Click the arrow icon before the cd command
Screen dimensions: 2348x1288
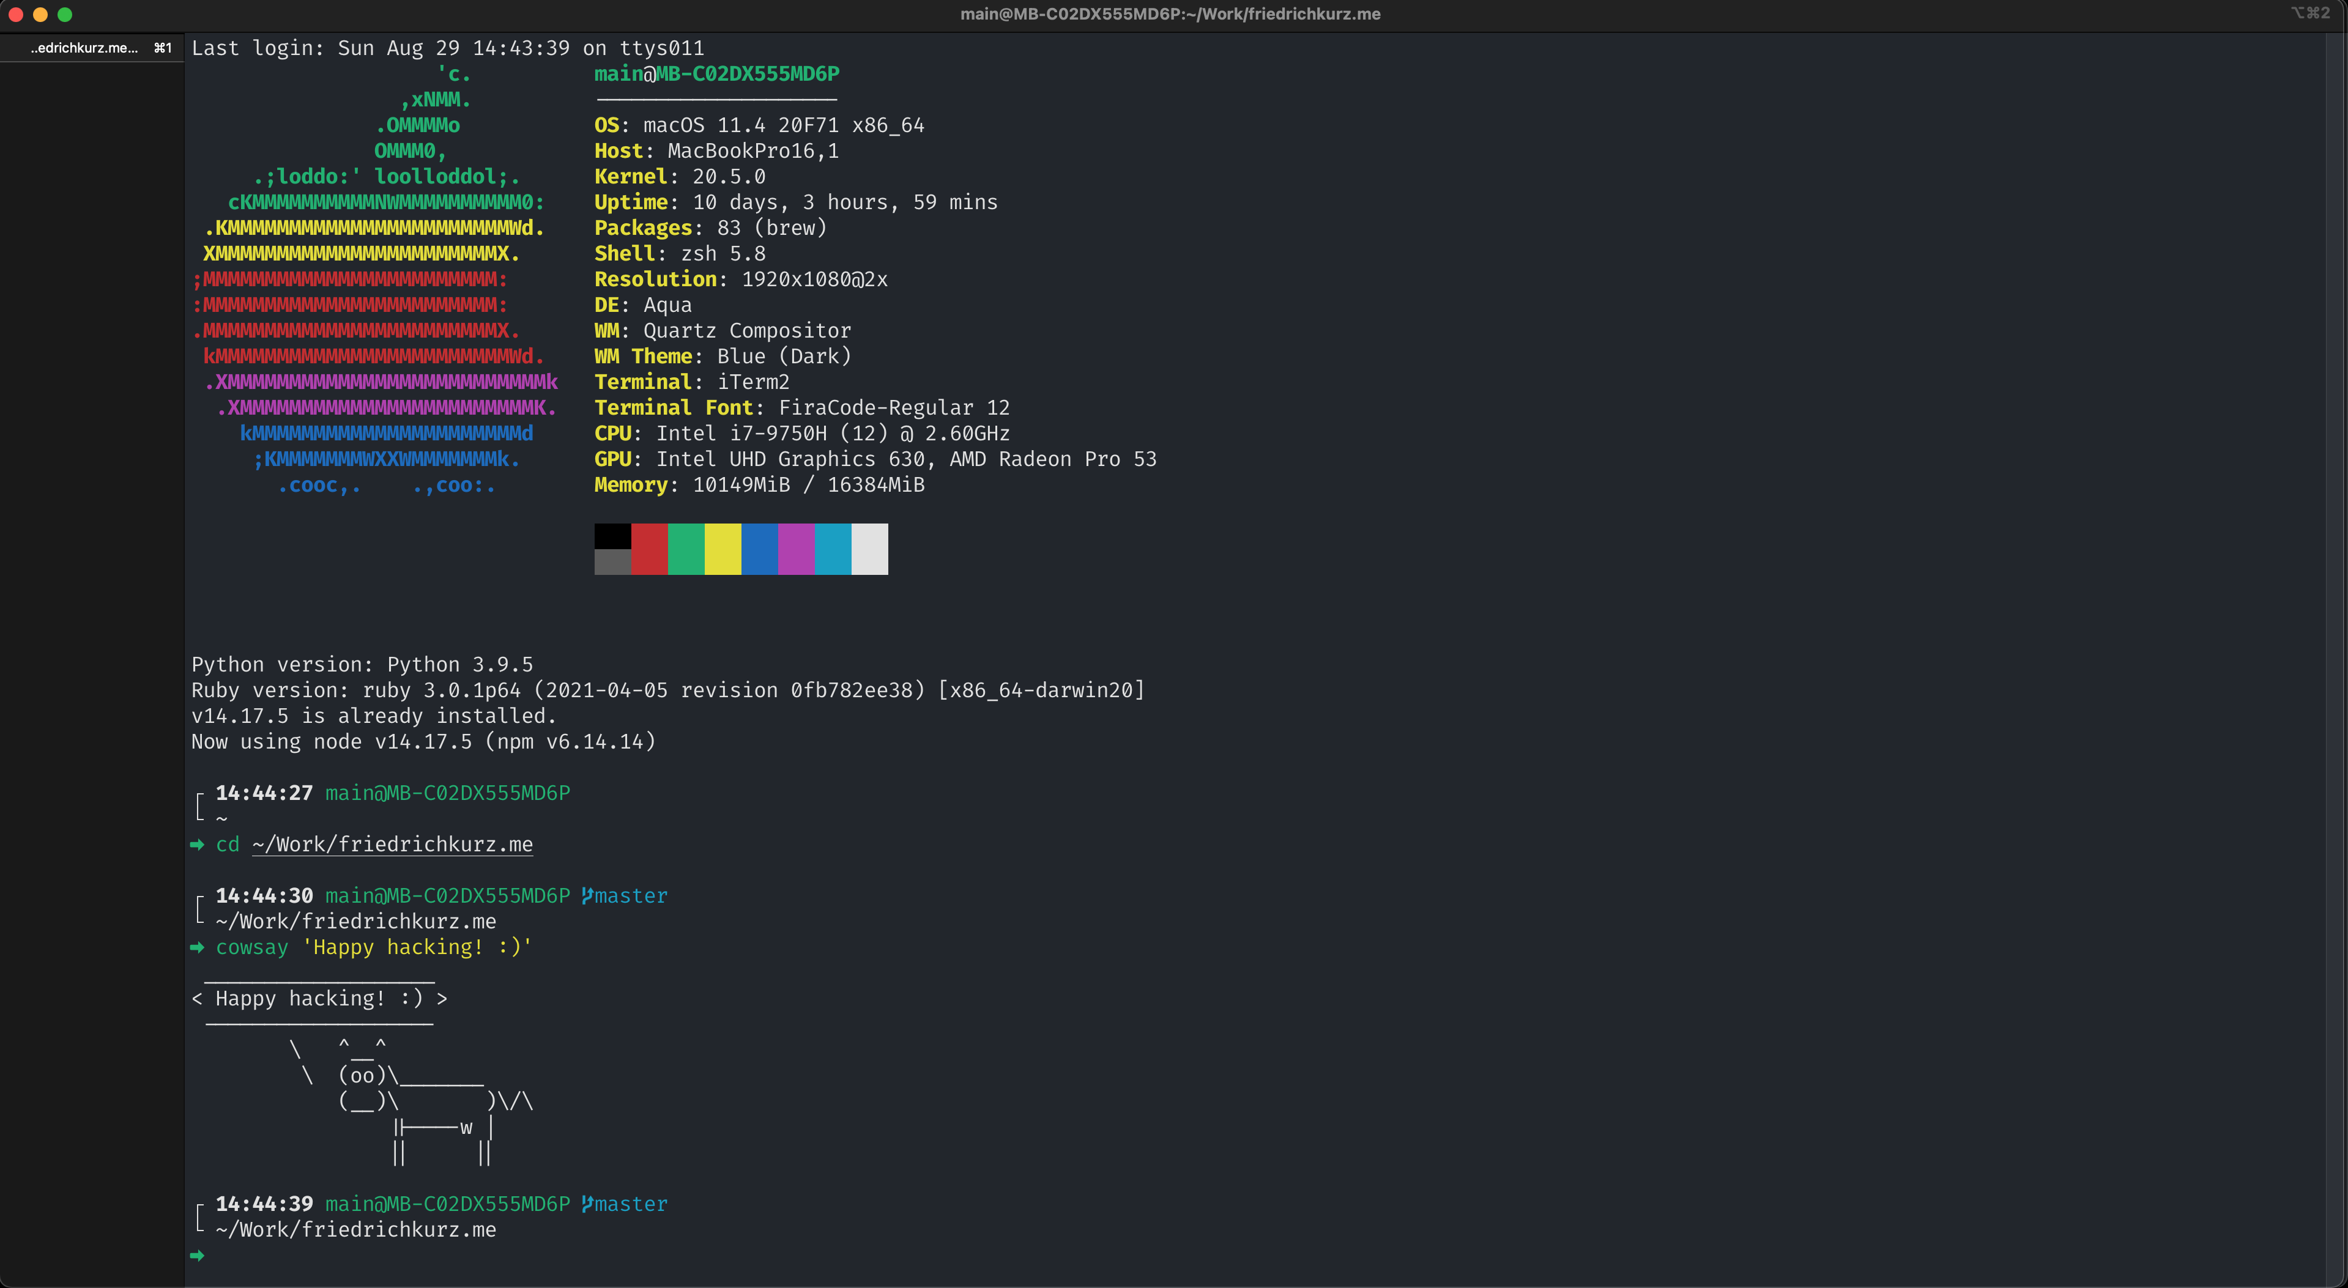coord(198,845)
